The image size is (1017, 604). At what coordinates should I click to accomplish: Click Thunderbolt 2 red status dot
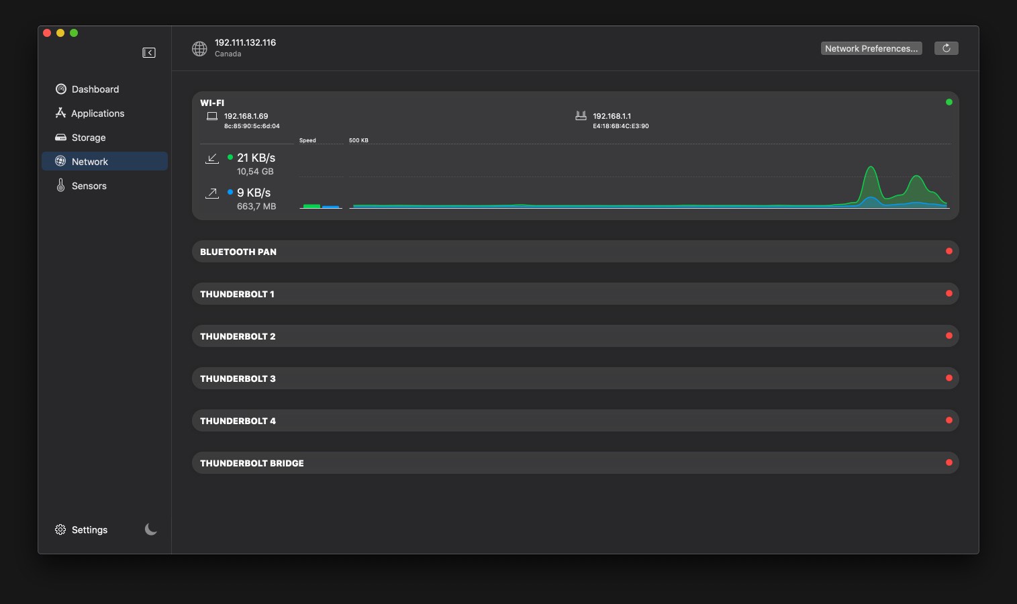point(949,336)
